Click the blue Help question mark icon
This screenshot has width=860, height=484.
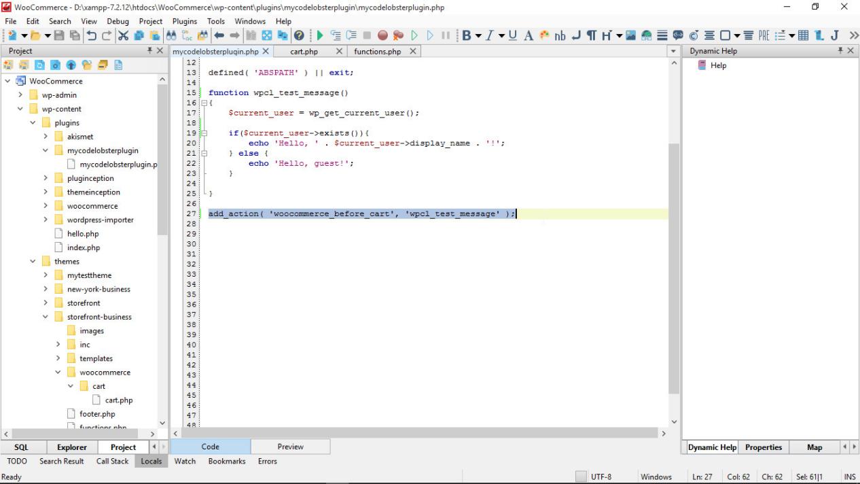click(x=298, y=35)
